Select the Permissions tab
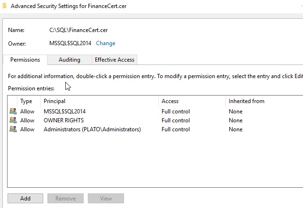 [x=25, y=60]
